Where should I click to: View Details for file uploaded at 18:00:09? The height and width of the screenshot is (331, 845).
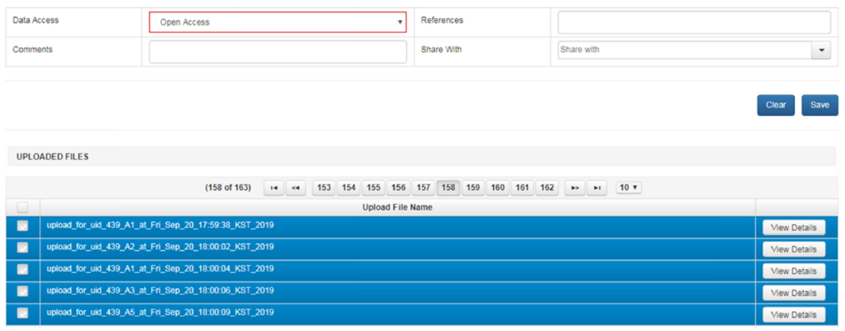793,314
